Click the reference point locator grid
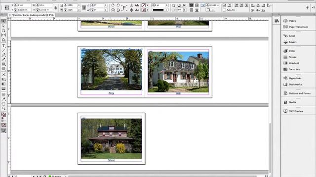316x177 pixels. coord(6,8)
